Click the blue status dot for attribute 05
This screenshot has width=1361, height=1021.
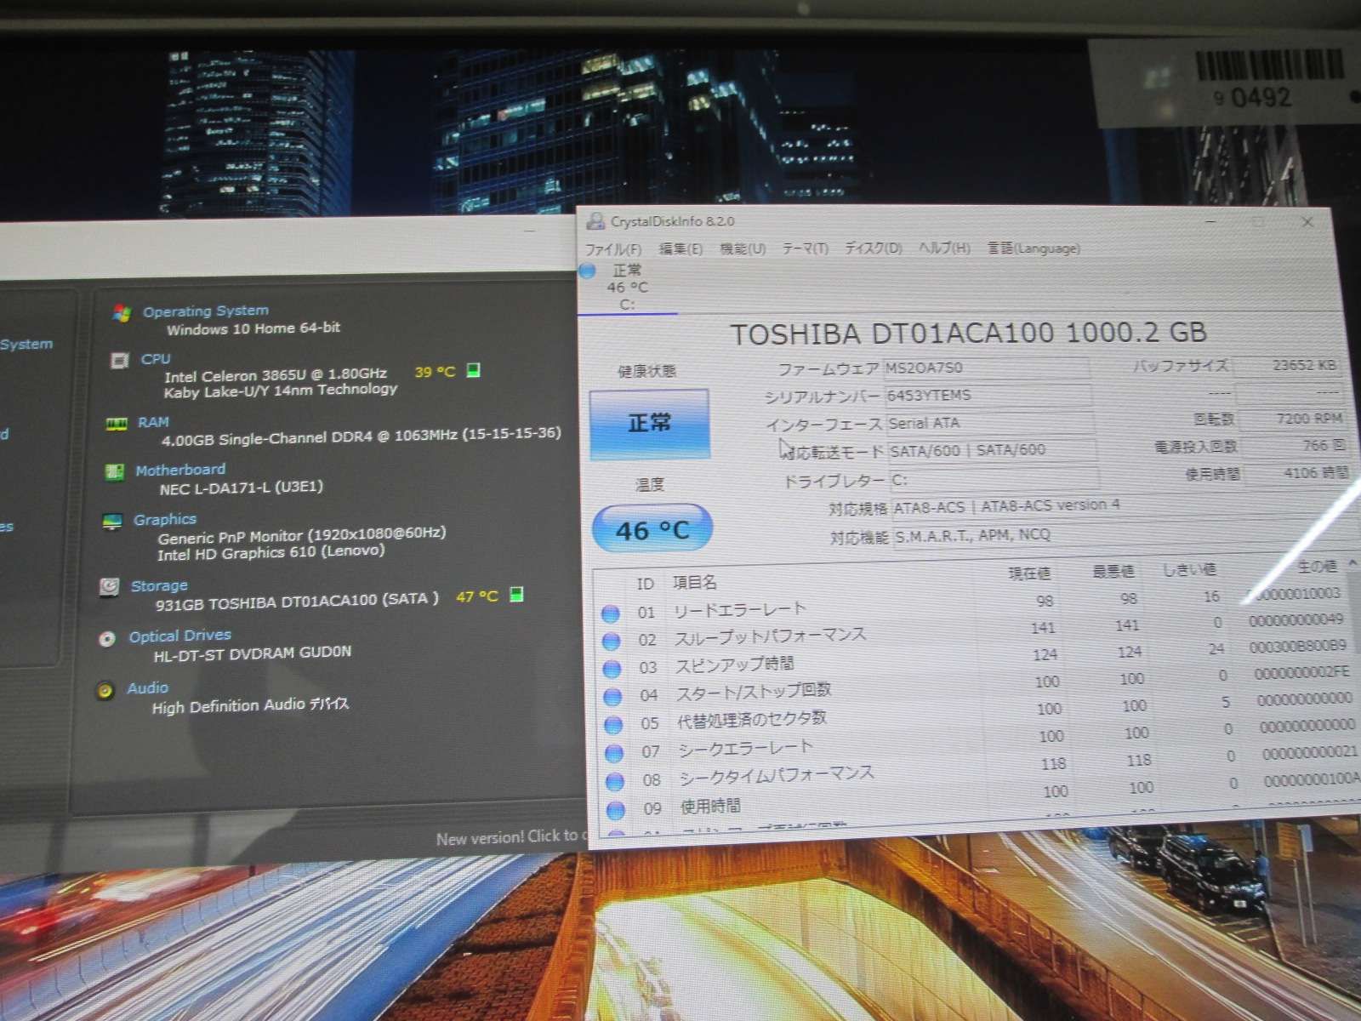[613, 725]
